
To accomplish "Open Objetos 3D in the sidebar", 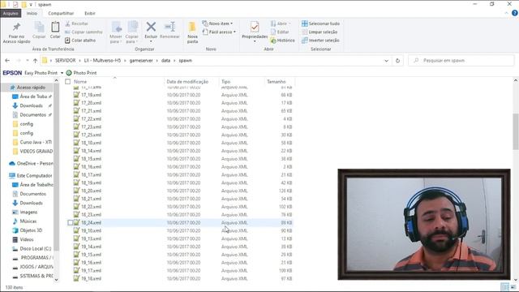I will [x=27, y=230].
